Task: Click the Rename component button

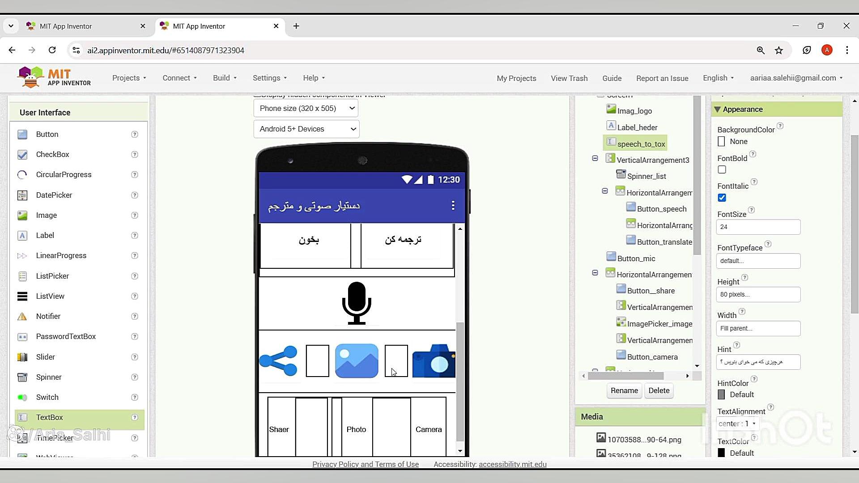Action: (x=624, y=390)
